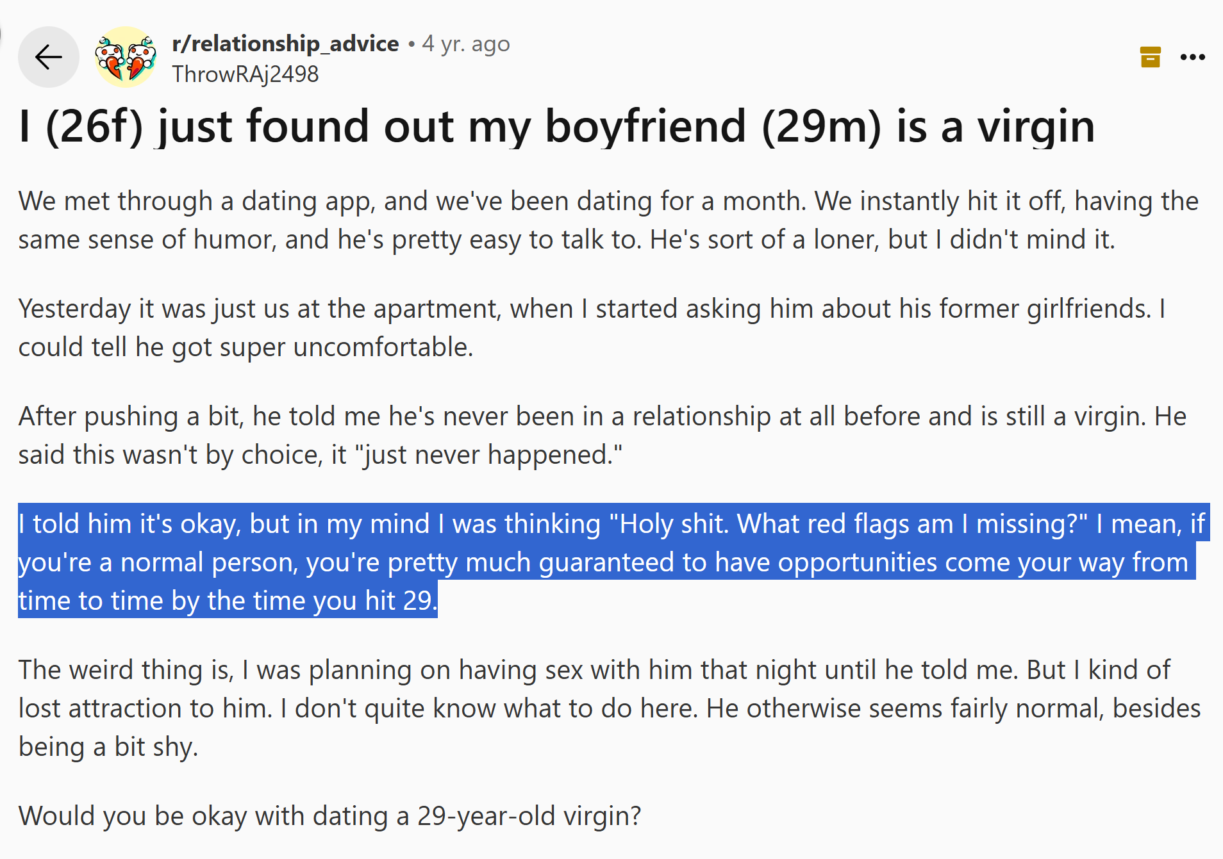Viewport: 1223px width, 859px height.
Task: Click "(26f)" in the post title
Action: [x=94, y=126]
